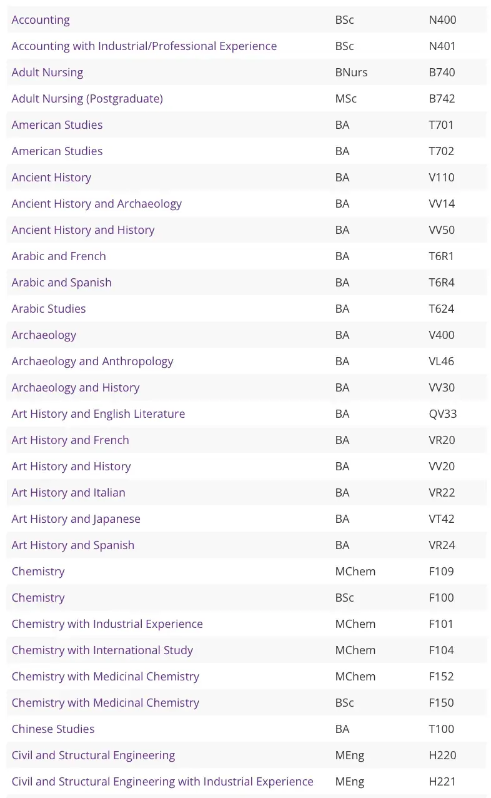
Task: Select Art History and Japanese link
Action: coord(76,519)
